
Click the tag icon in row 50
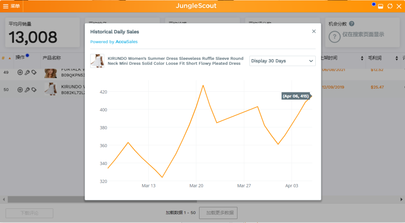coord(34,90)
